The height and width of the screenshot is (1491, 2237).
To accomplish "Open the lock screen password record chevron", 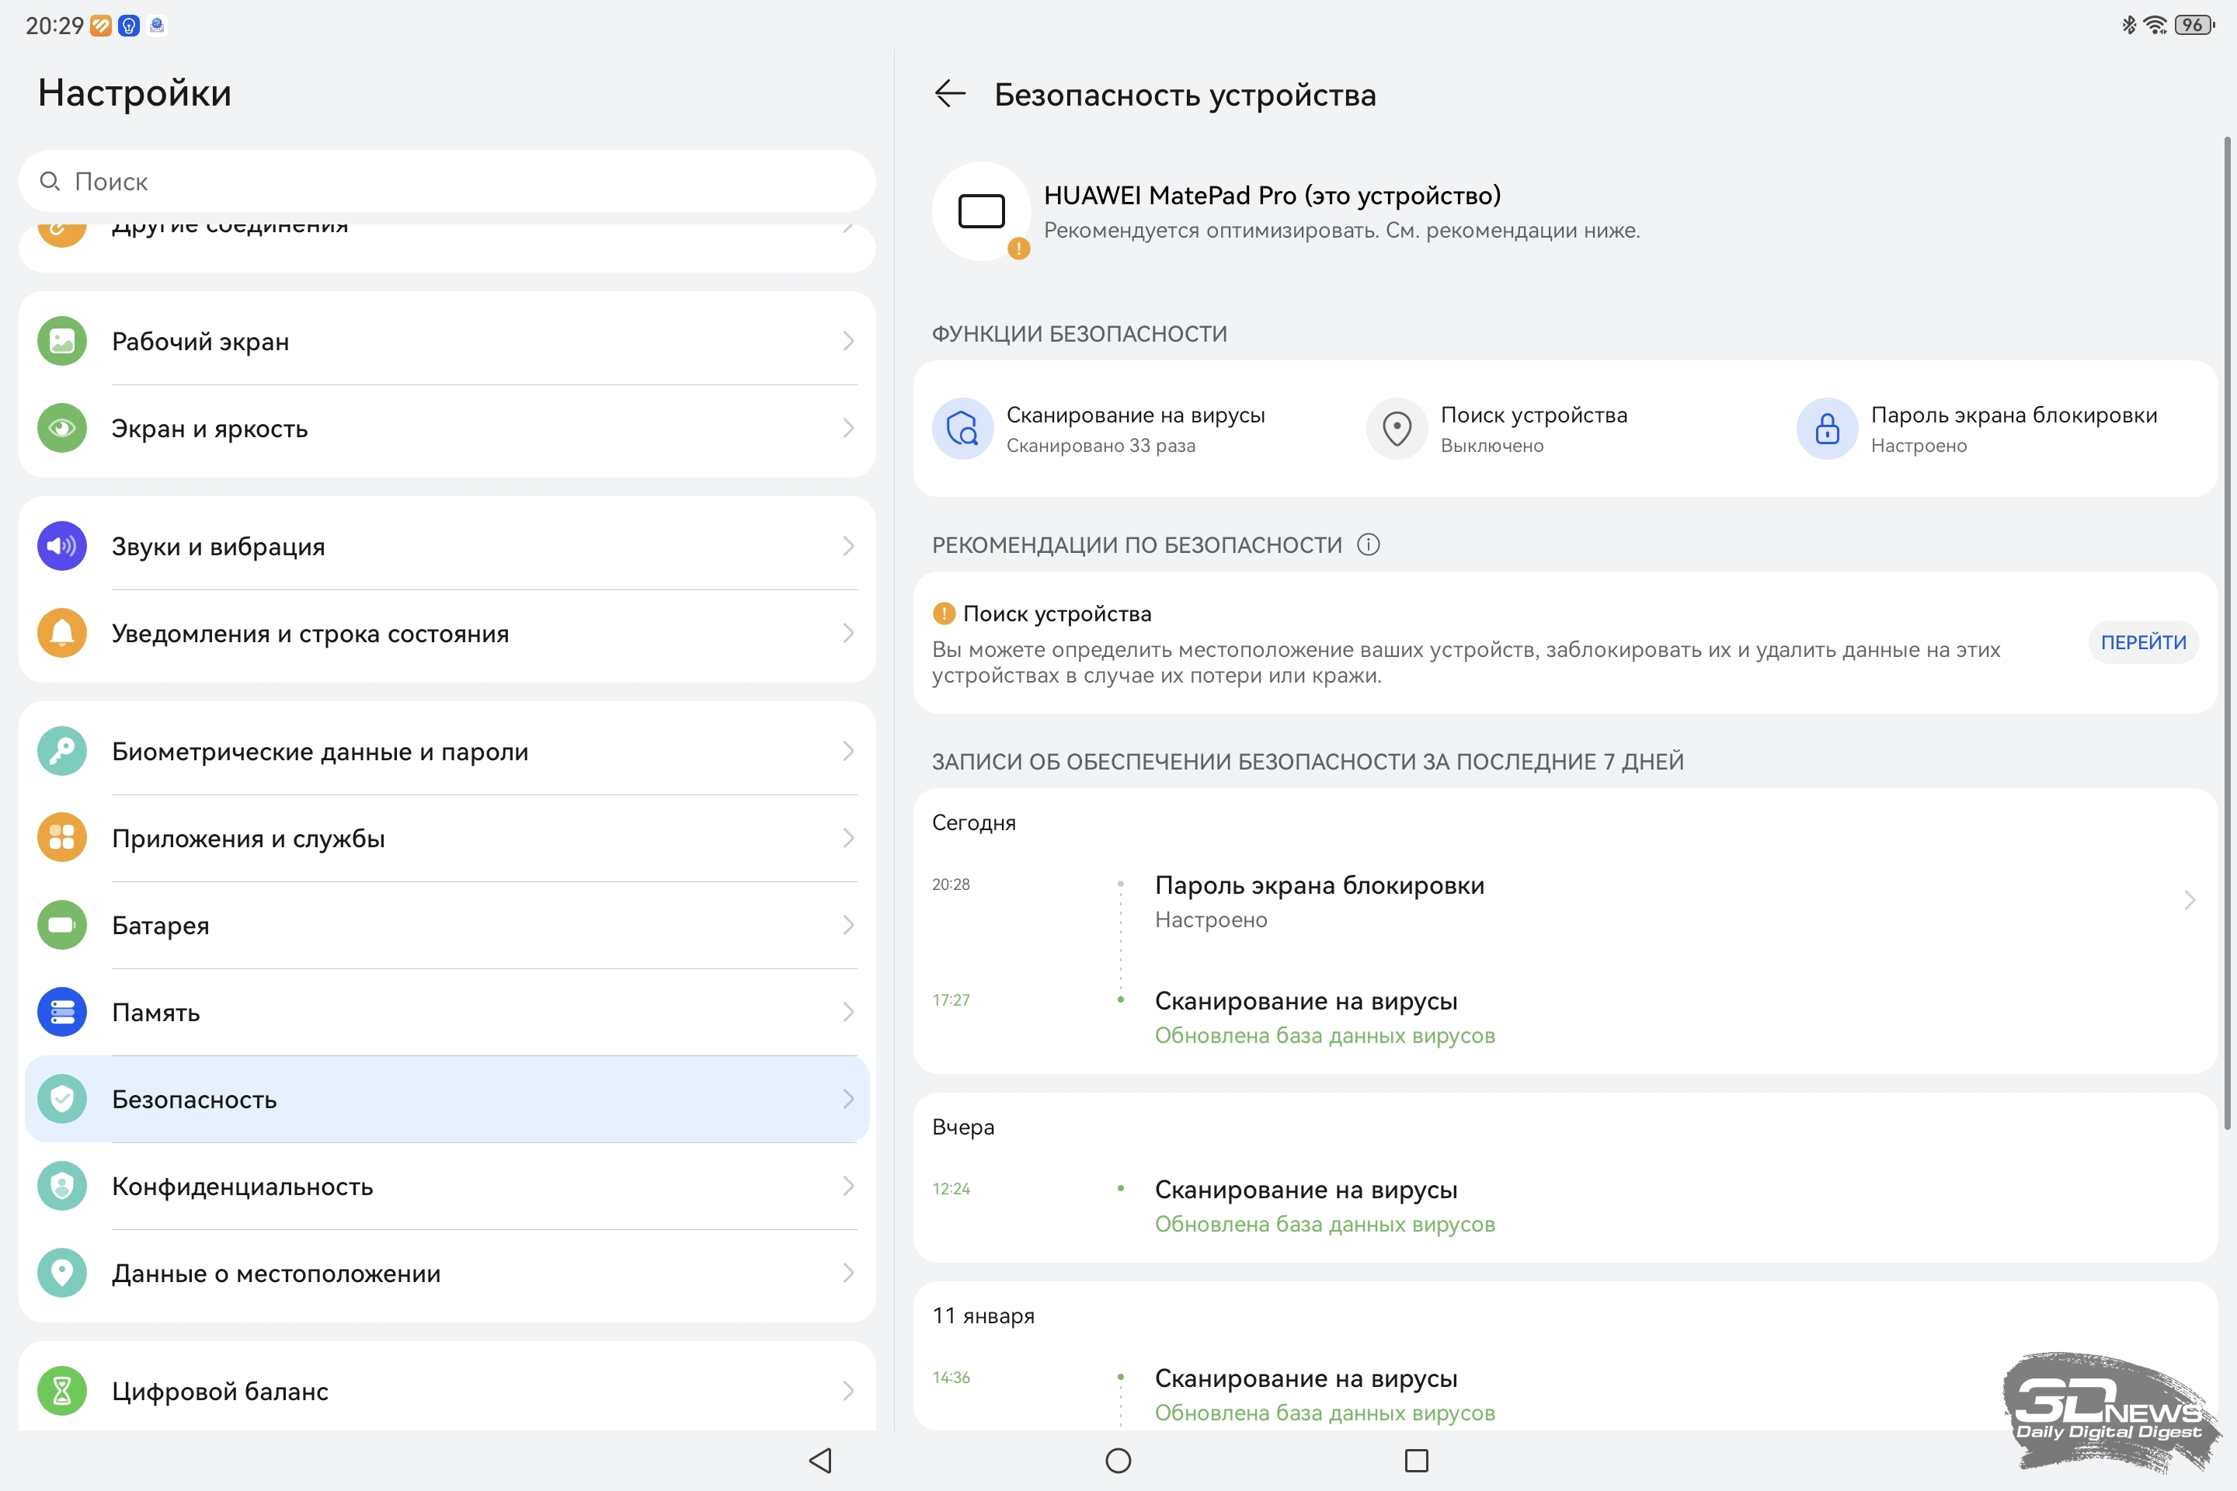I will pos(2190,901).
